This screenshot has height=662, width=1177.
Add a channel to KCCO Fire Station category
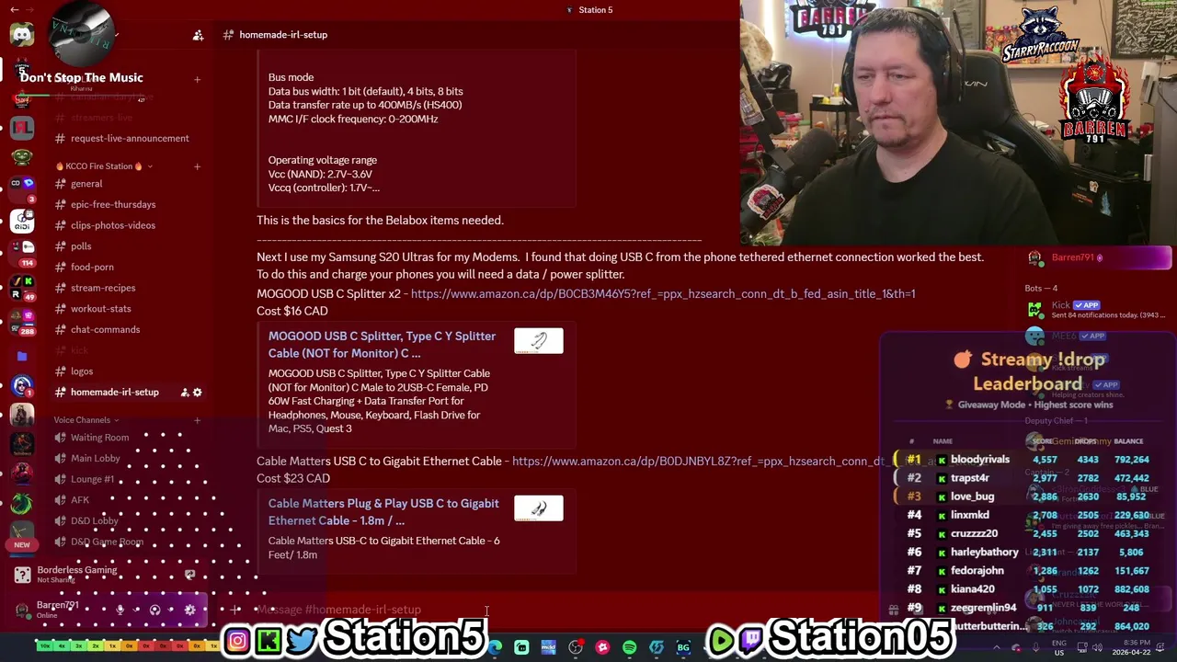coord(197,166)
